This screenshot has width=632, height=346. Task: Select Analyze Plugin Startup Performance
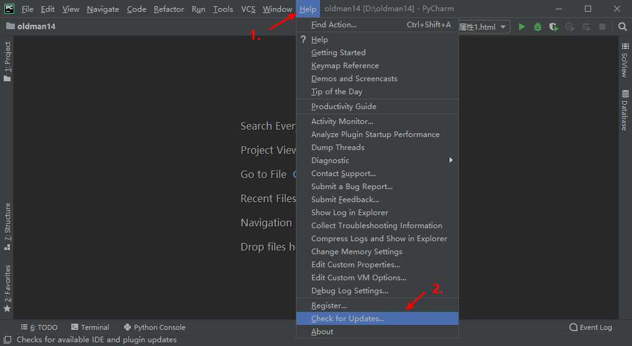tap(377, 134)
